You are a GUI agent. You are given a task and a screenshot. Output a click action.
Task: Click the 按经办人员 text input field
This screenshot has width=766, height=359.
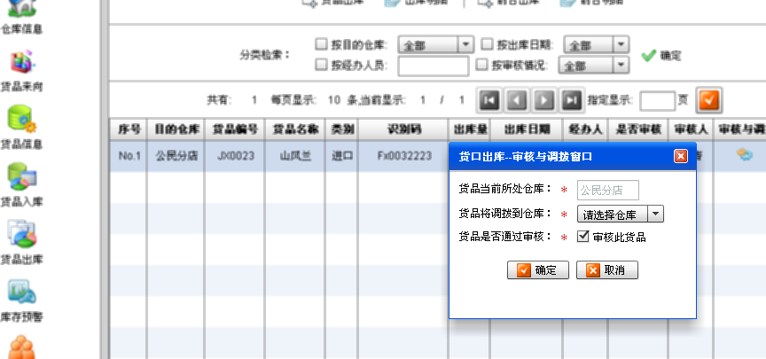(x=434, y=66)
